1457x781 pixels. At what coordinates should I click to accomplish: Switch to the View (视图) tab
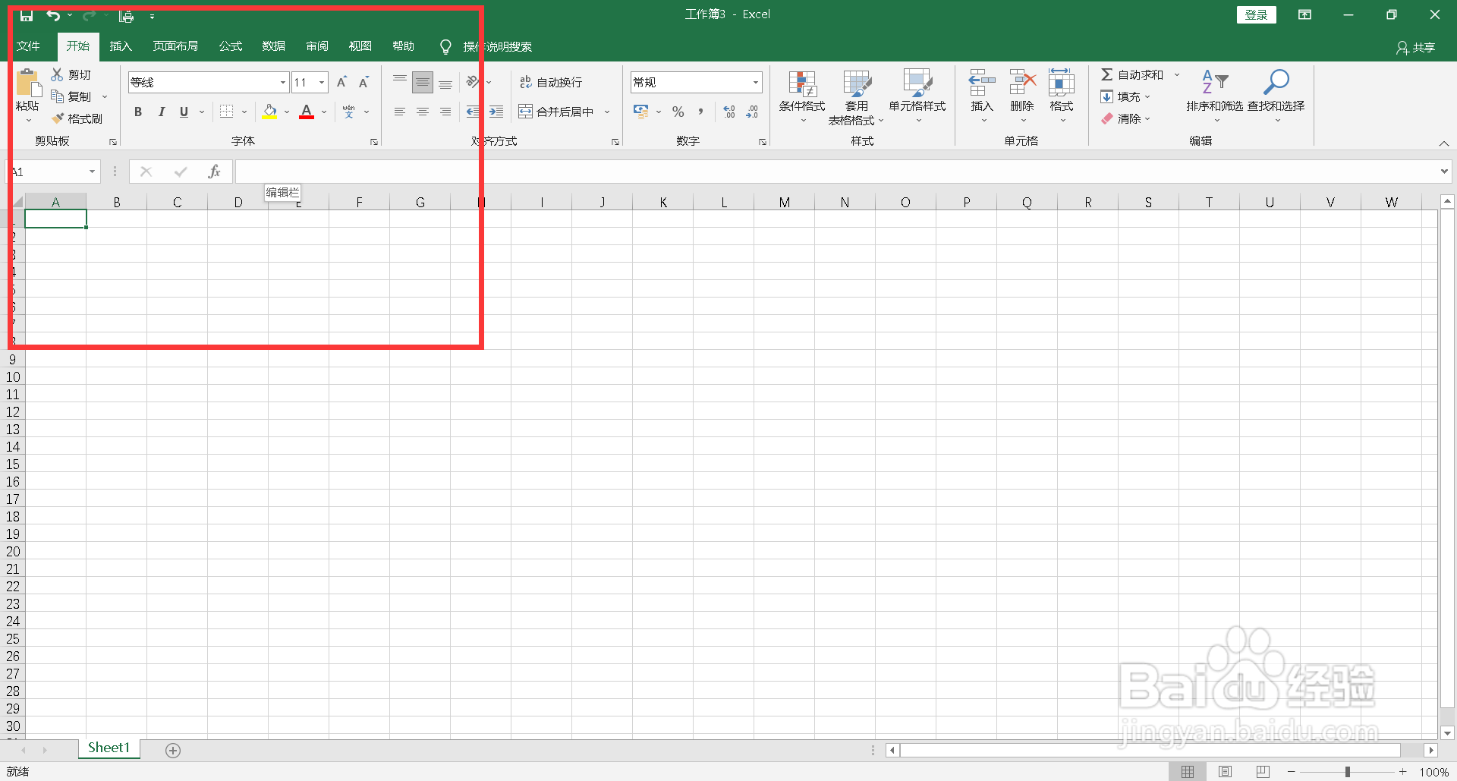pos(360,46)
